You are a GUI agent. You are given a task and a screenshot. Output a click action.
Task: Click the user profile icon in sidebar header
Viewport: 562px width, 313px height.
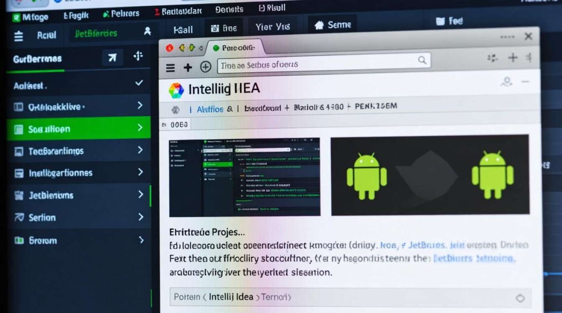click(147, 31)
